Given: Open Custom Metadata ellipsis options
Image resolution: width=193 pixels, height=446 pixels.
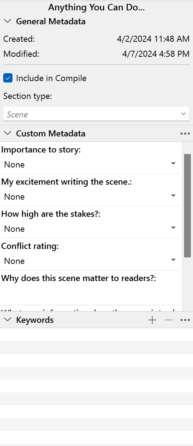Looking at the screenshot, I should point(185,134).
